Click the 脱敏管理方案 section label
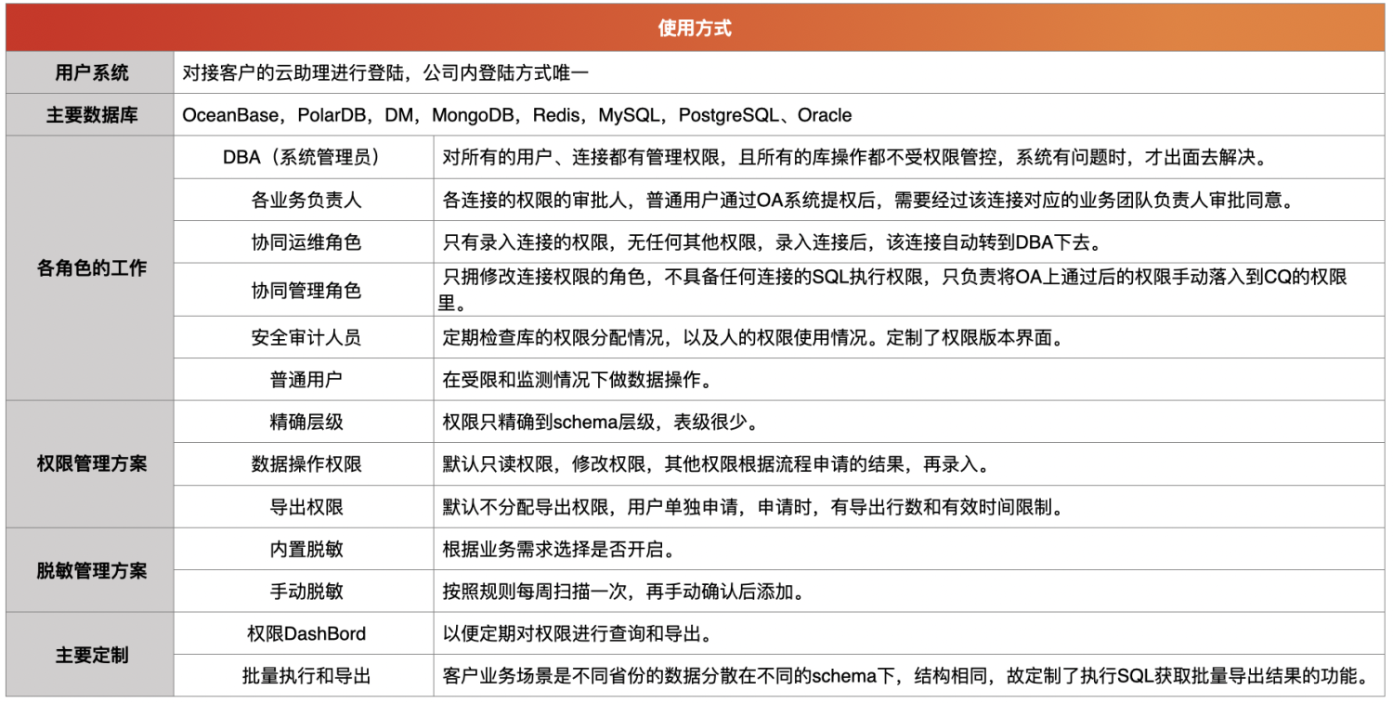Screen dimensions: 1393x703 [x=89, y=570]
